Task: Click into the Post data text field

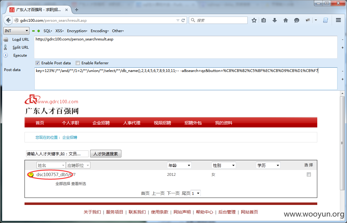Action: point(186,78)
